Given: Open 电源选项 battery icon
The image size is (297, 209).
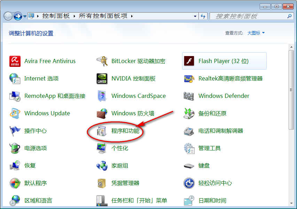Looking at the screenshot, I should (x=15, y=148).
